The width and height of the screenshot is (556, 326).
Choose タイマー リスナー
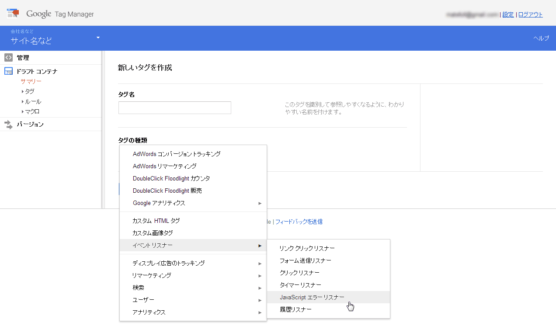[x=328, y=285]
